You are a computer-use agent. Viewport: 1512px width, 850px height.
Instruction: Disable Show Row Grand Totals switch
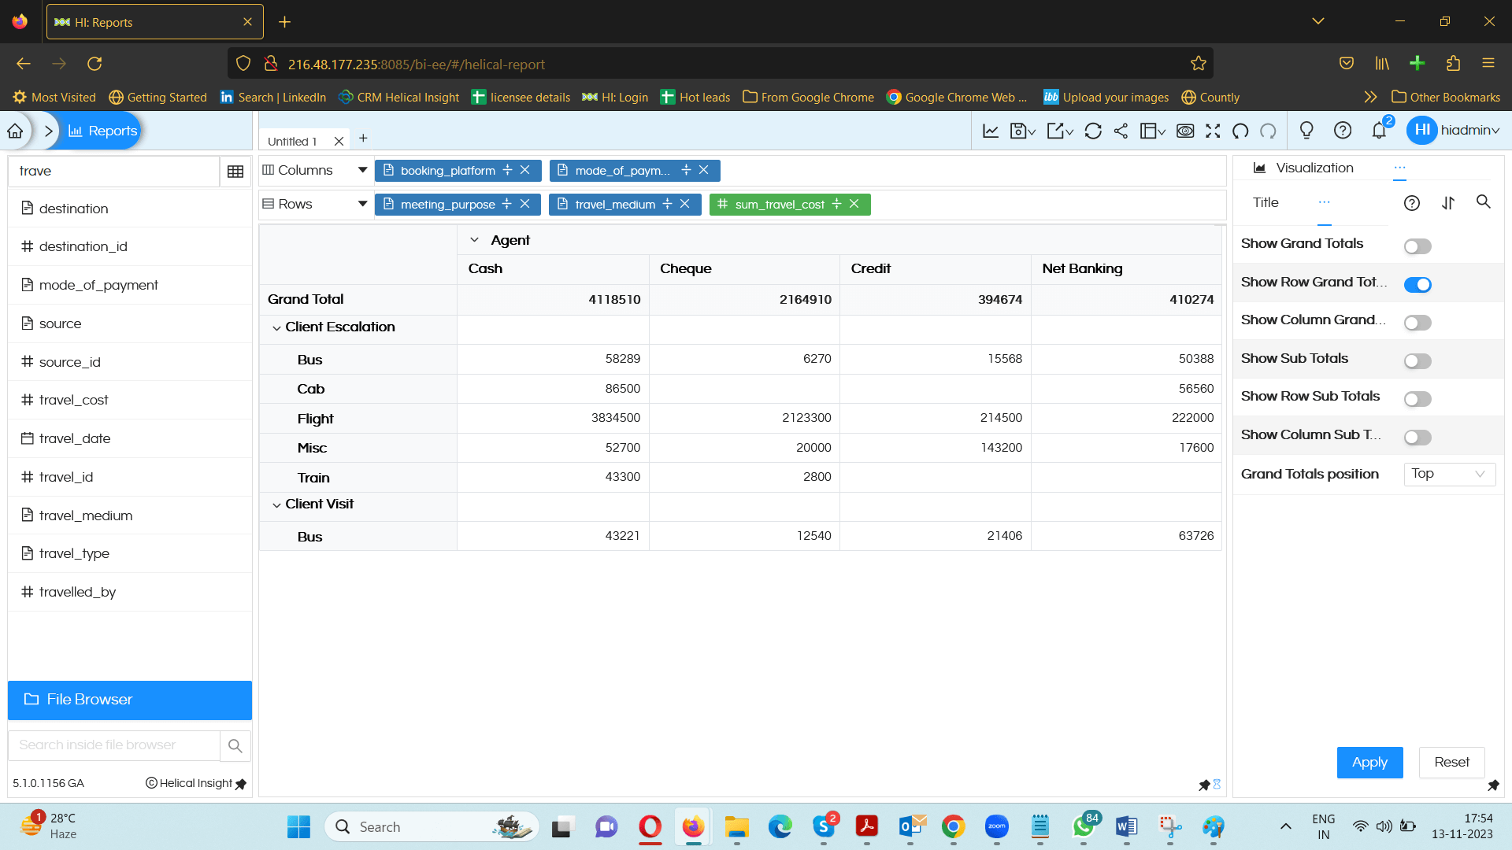point(1417,285)
